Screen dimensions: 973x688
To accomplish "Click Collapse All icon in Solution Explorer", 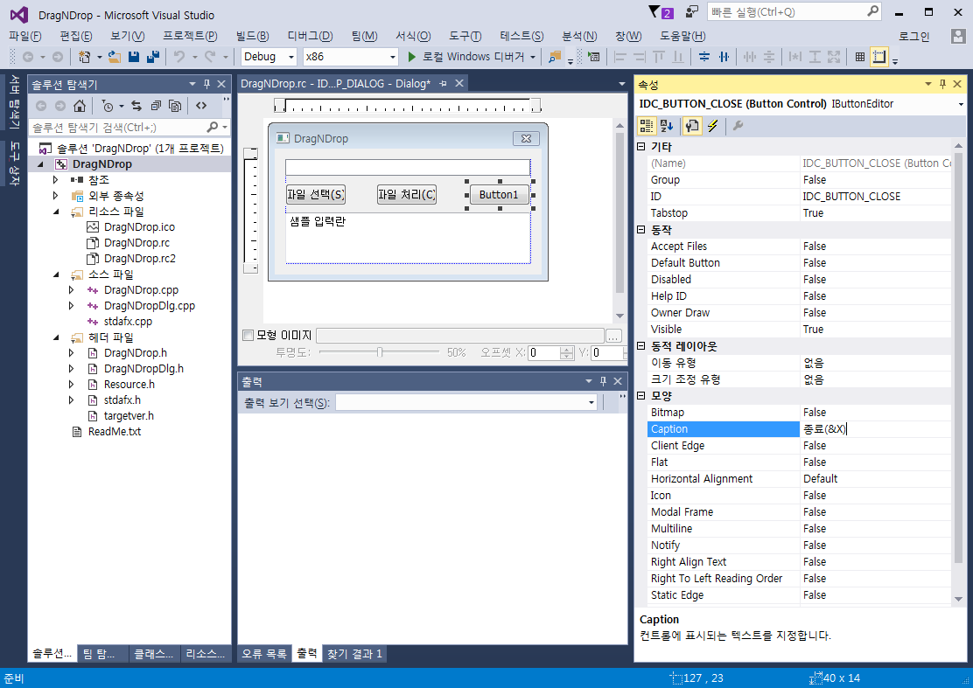I will pos(157,105).
